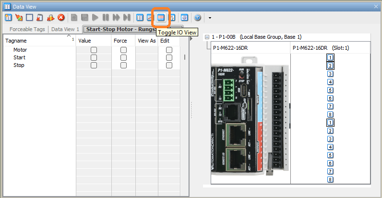This screenshot has width=382, height=198.
Task: Click the View As column header
Action: [x=146, y=41]
